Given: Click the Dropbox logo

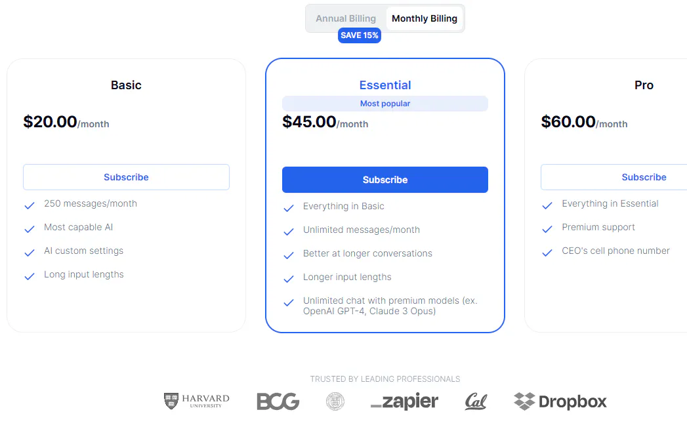Looking at the screenshot, I should point(560,401).
